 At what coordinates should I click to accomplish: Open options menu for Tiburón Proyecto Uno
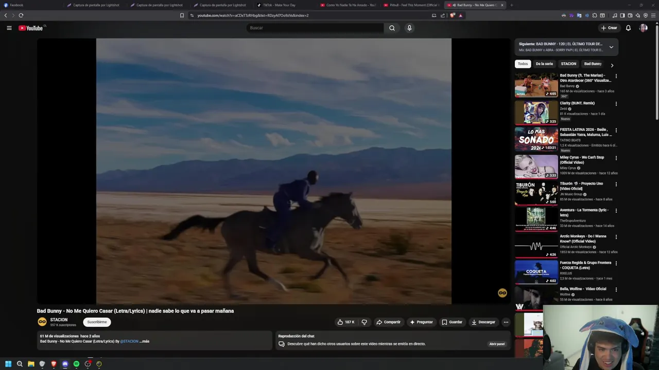click(x=616, y=184)
